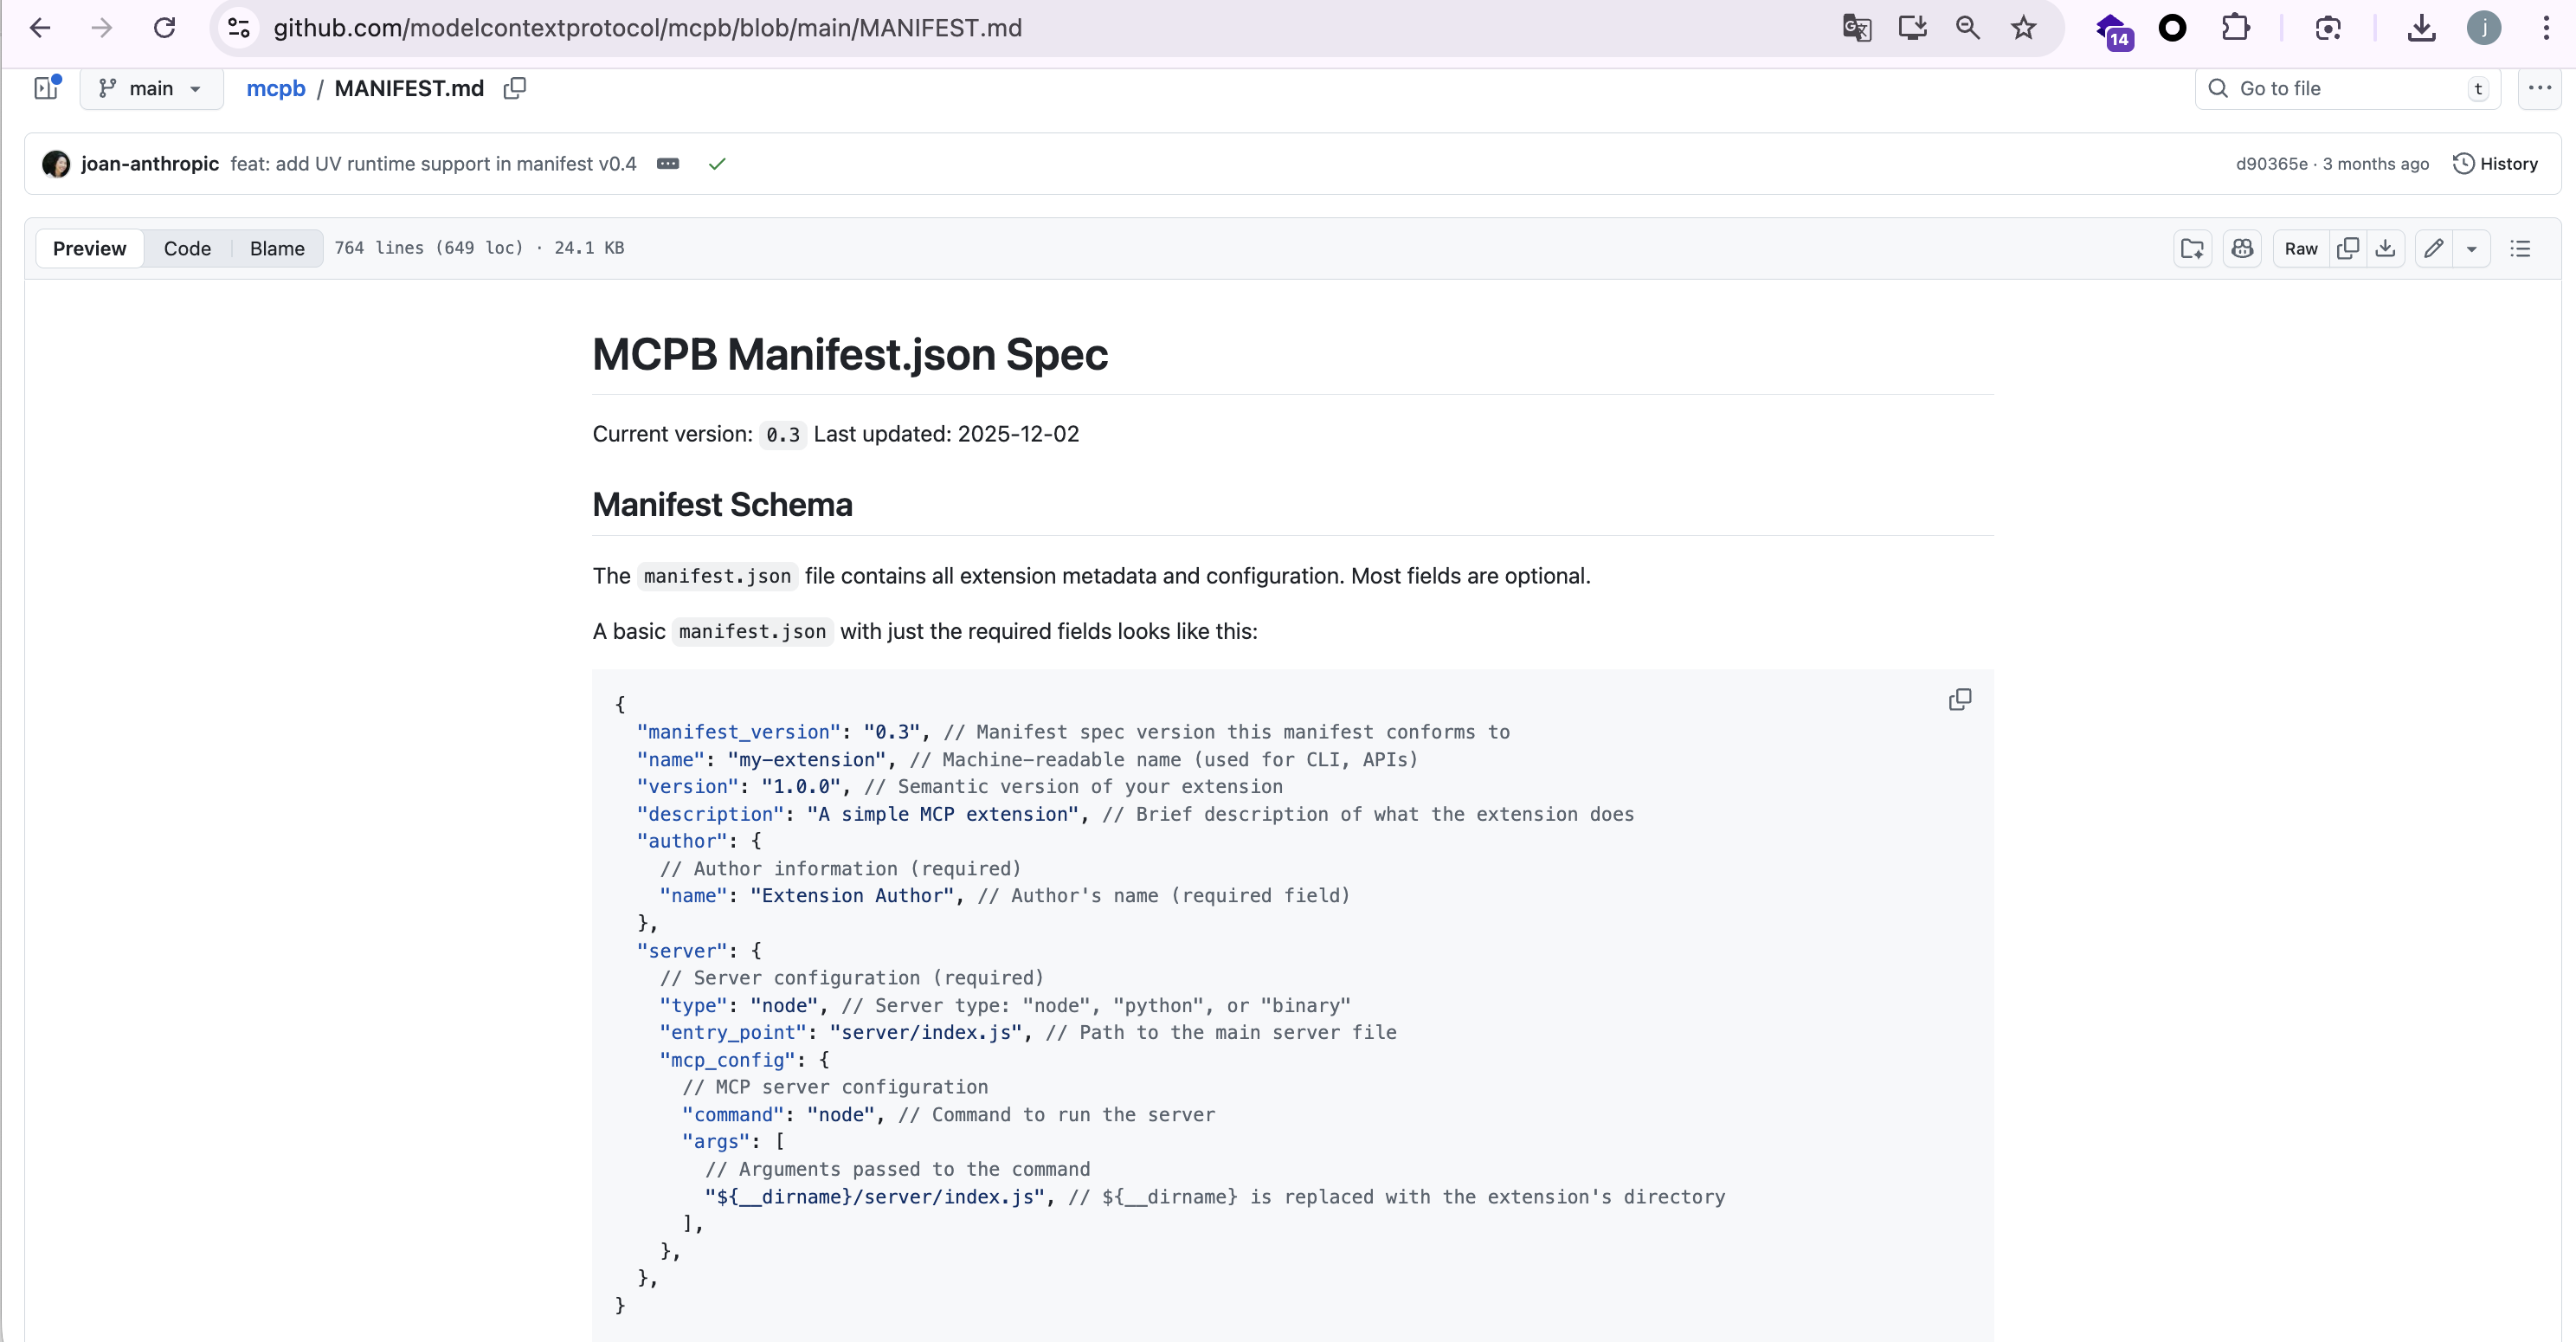Copy the raw file contents

(2347, 248)
